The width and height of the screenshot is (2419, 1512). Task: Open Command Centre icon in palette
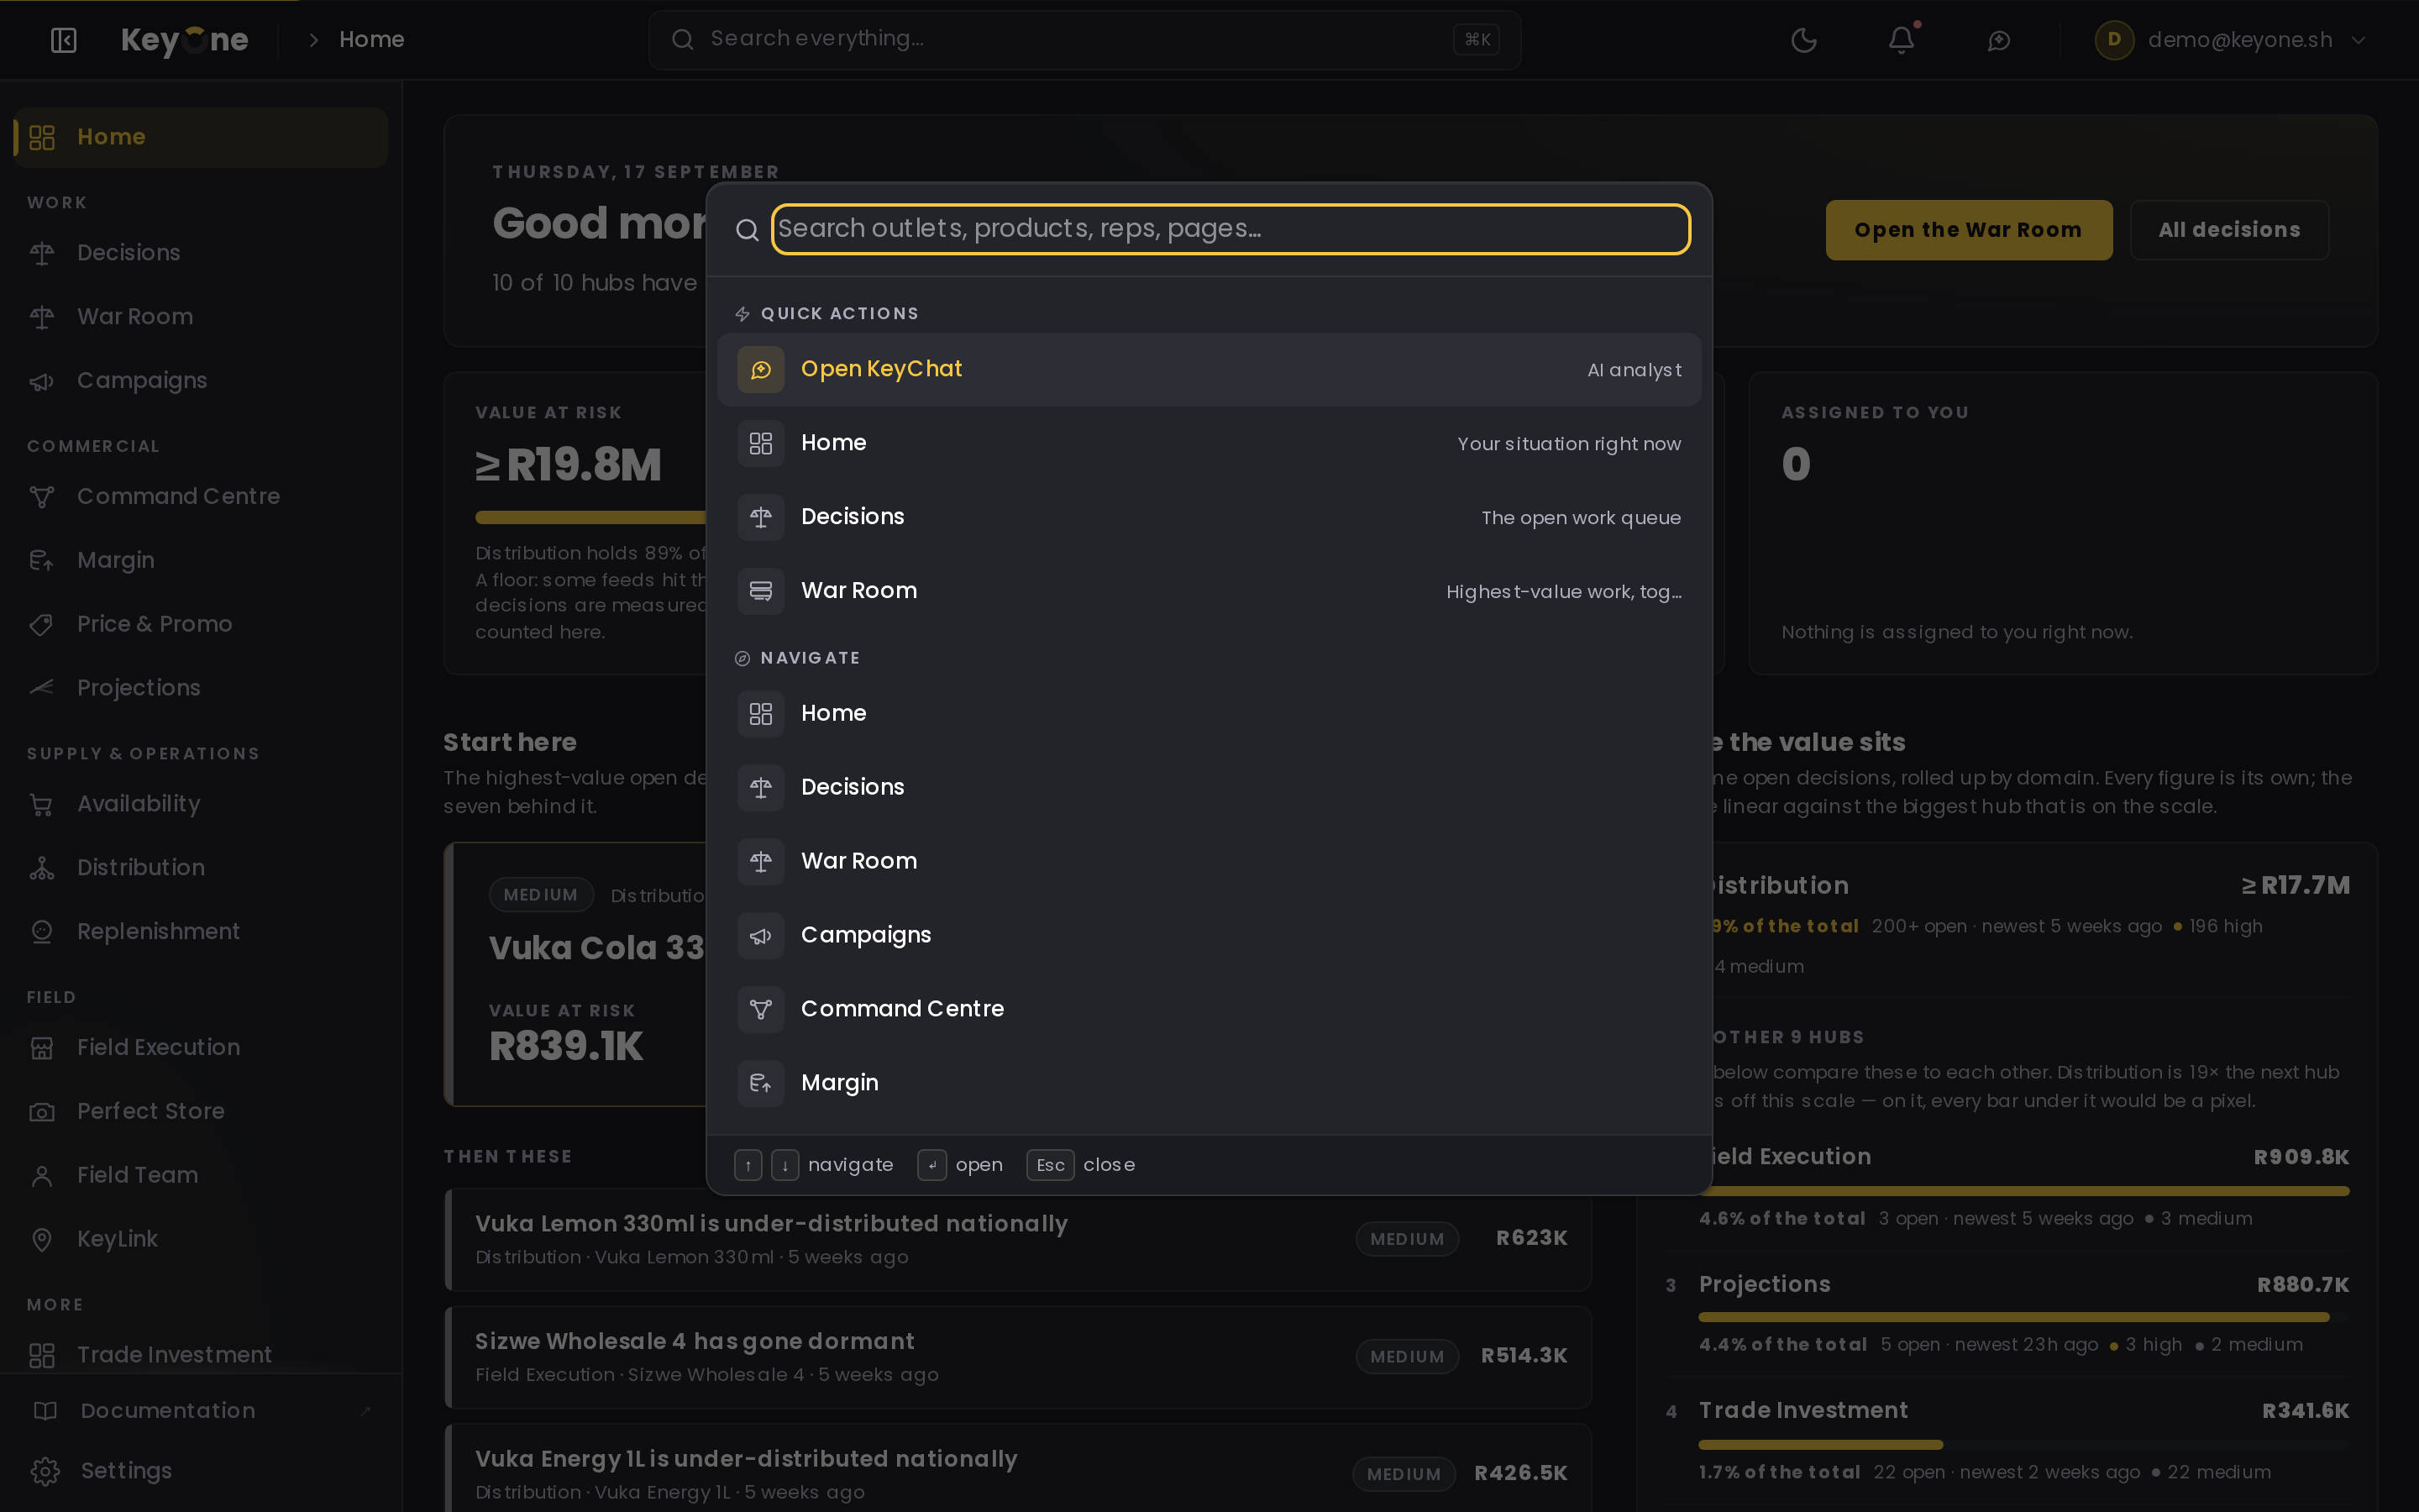coord(761,1009)
